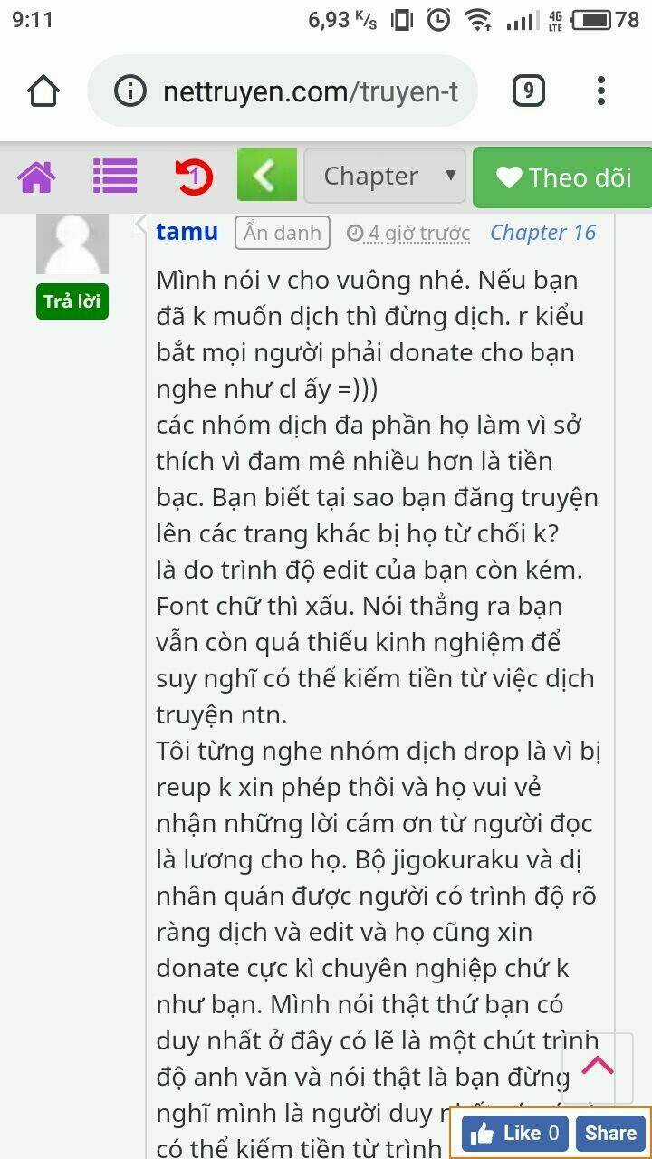
Task: Open the browser three-dot menu
Action: tap(600, 91)
